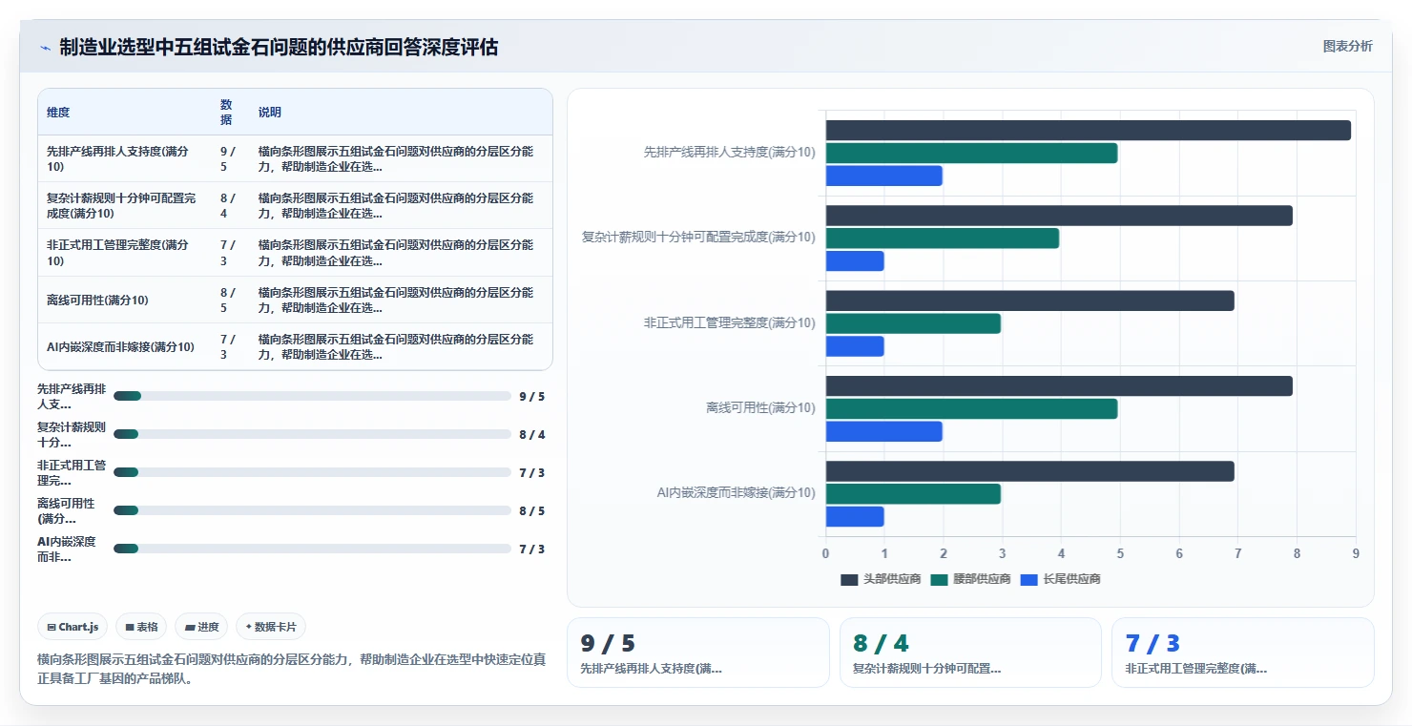The width and height of the screenshot is (1412, 726).
Task: Click chart axis label AI内嵌深度而非嫁接(满分10)
Action: (736, 493)
